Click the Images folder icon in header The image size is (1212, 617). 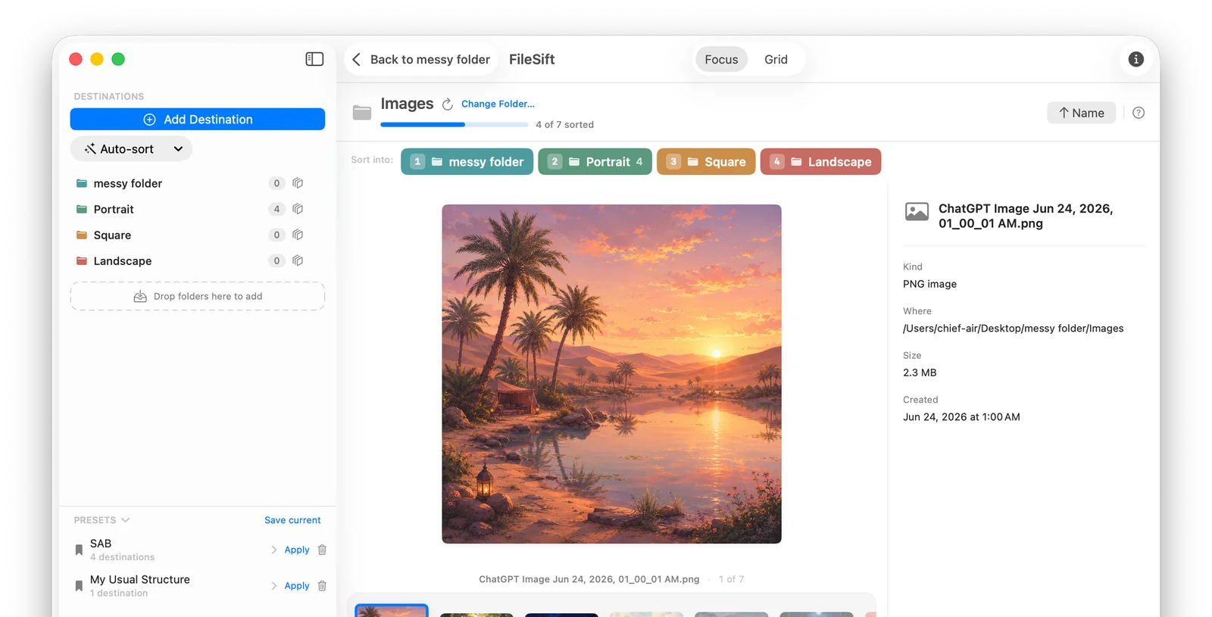pyautogui.click(x=362, y=113)
